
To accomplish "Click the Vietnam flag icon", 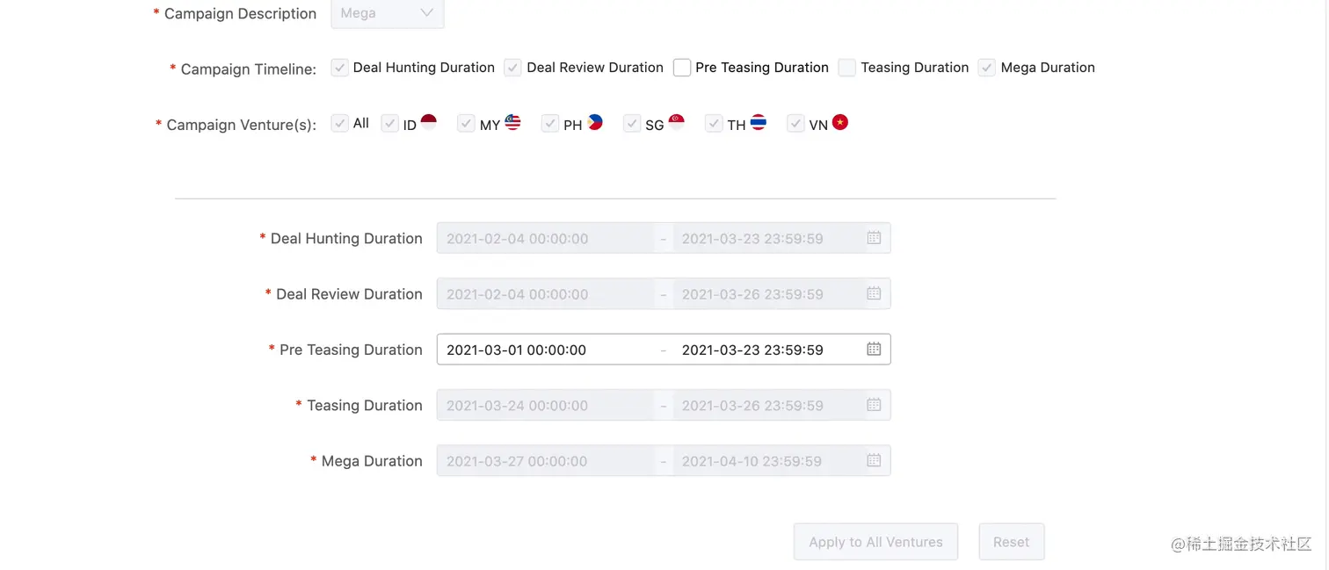I will 840,122.
